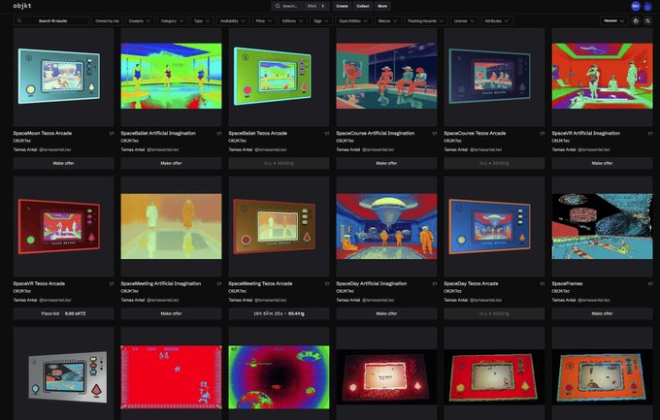Screen dimensions: 660x420
Task: Make offer on SpaceVR Artificial Imagination
Action: 602,163
